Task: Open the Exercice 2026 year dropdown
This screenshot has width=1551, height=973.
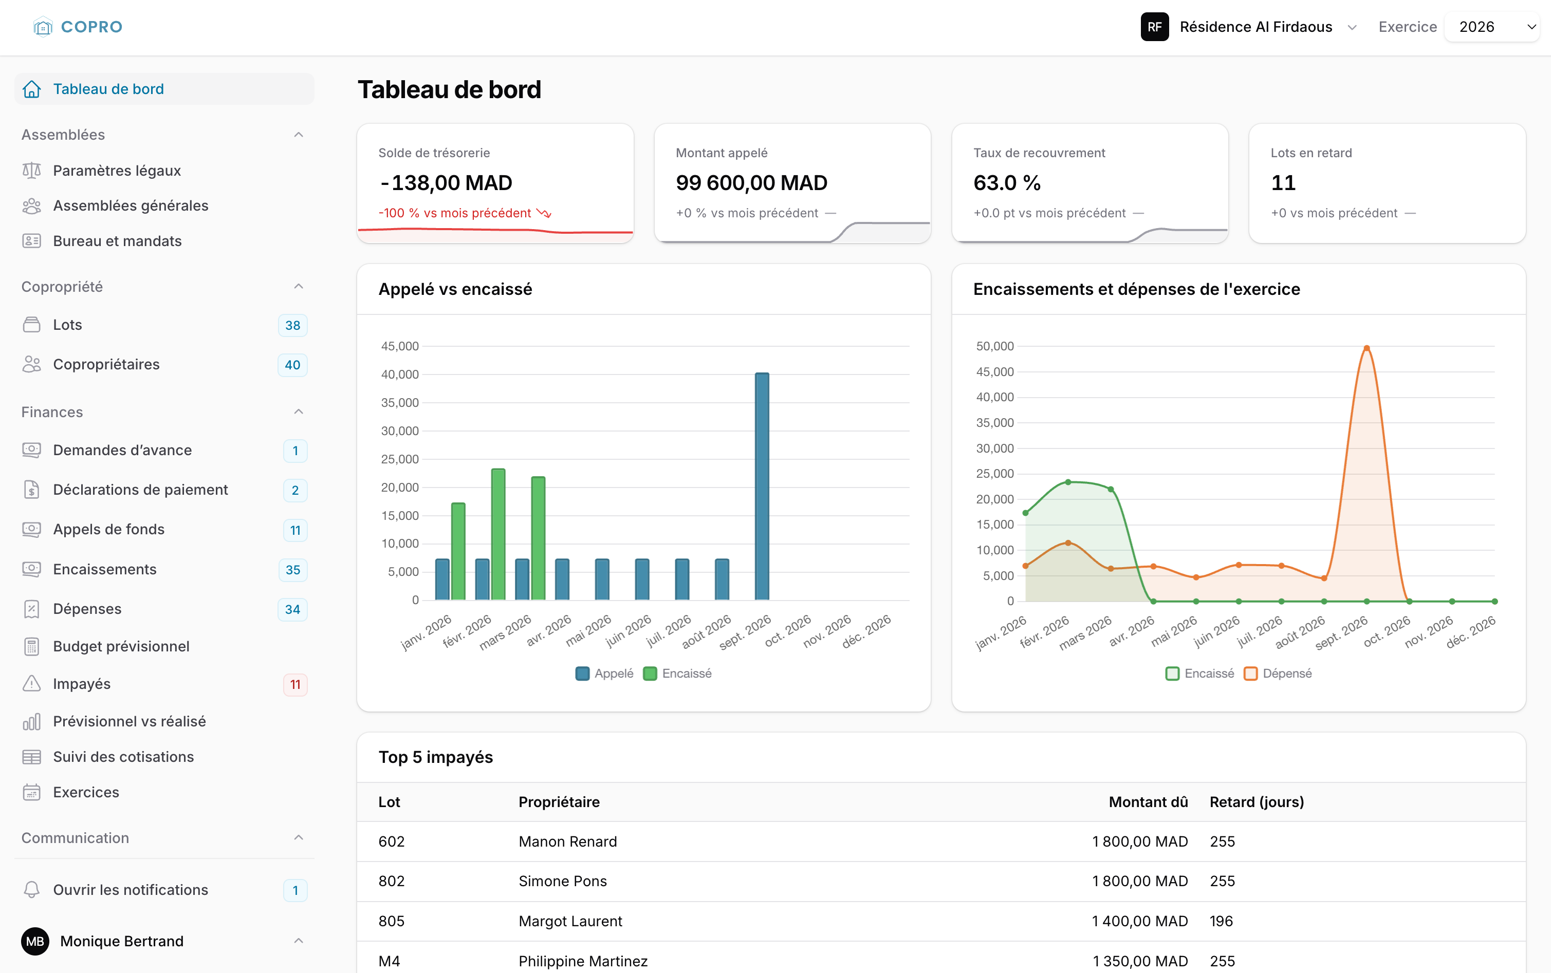Action: coord(1492,27)
